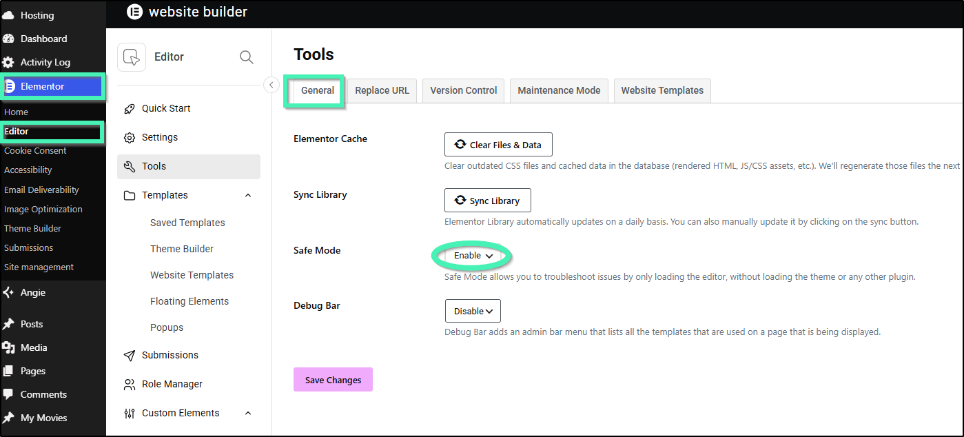964x437 pixels.
Task: Click the Elementor Cache label
Action: pyautogui.click(x=330, y=139)
